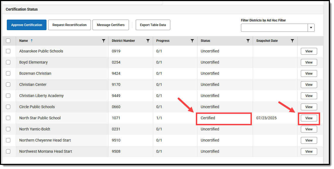View the Christian Center details
Viewport: 334px width, 169px height.
tap(309, 85)
